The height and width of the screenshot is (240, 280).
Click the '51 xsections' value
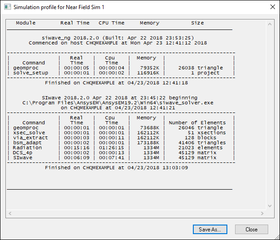(x=207, y=132)
